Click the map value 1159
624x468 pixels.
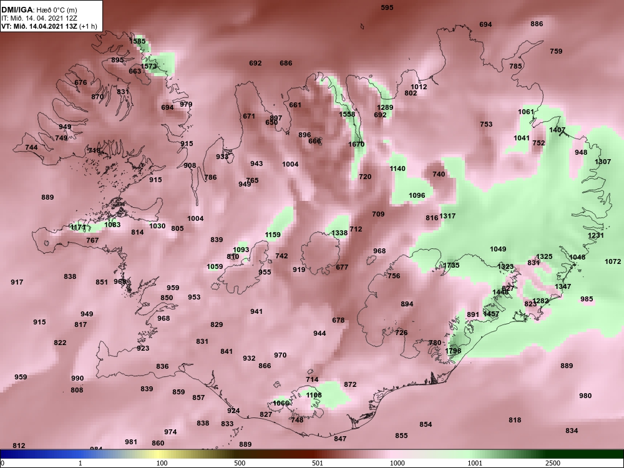[x=273, y=235]
